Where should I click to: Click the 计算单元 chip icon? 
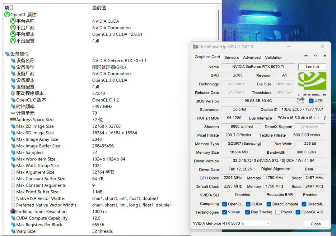point(13,113)
